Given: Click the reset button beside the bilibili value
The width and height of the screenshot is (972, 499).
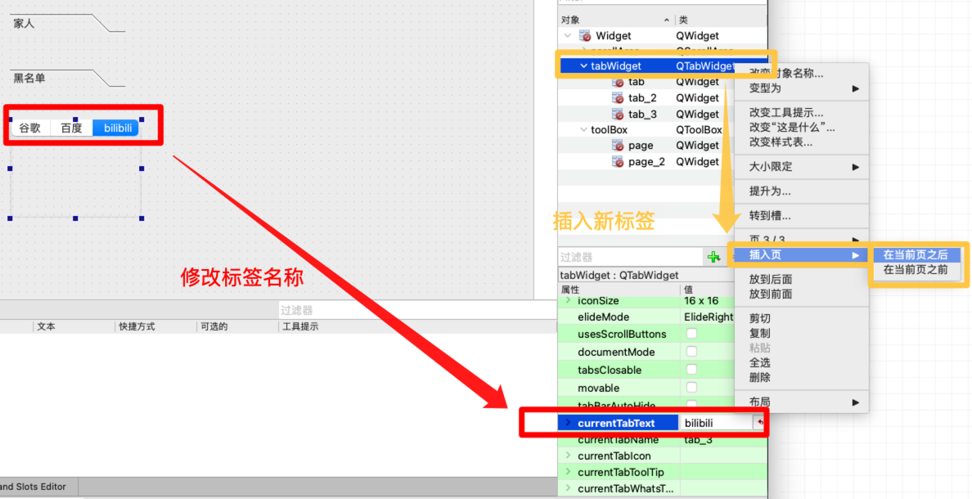Looking at the screenshot, I should pyautogui.click(x=759, y=423).
